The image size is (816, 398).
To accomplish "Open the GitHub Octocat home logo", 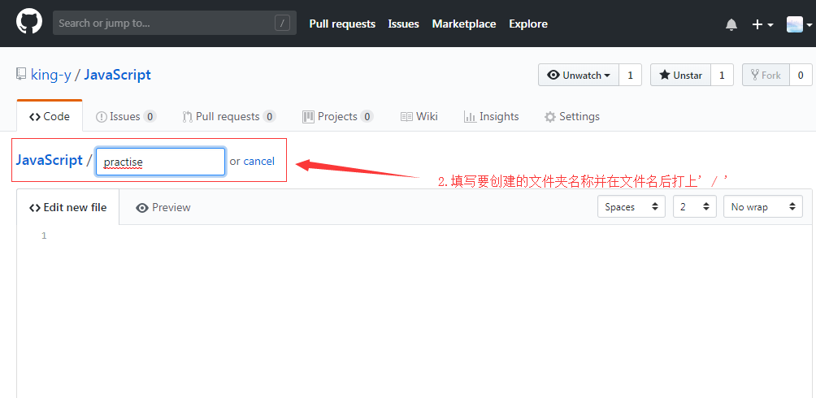I will click(28, 23).
